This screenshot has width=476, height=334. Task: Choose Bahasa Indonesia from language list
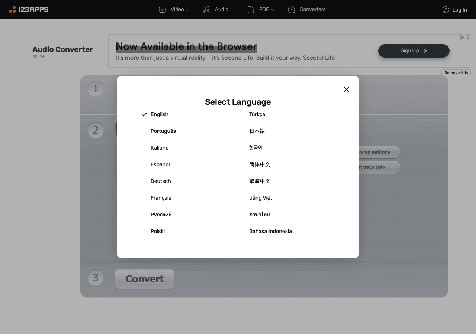tap(270, 231)
